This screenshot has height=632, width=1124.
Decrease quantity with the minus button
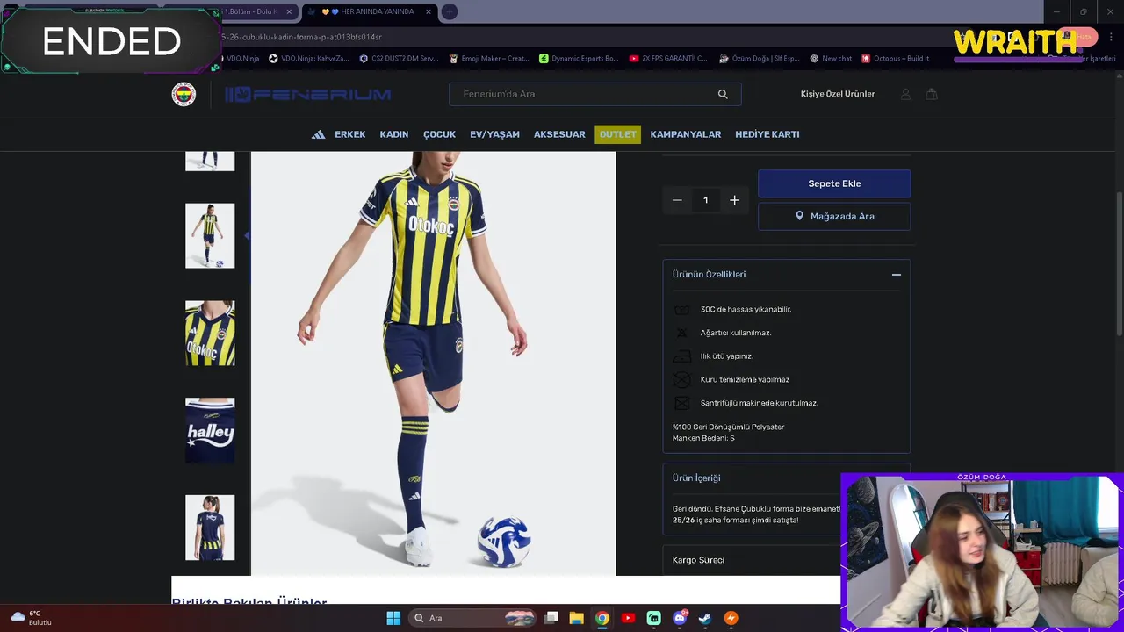tap(677, 200)
